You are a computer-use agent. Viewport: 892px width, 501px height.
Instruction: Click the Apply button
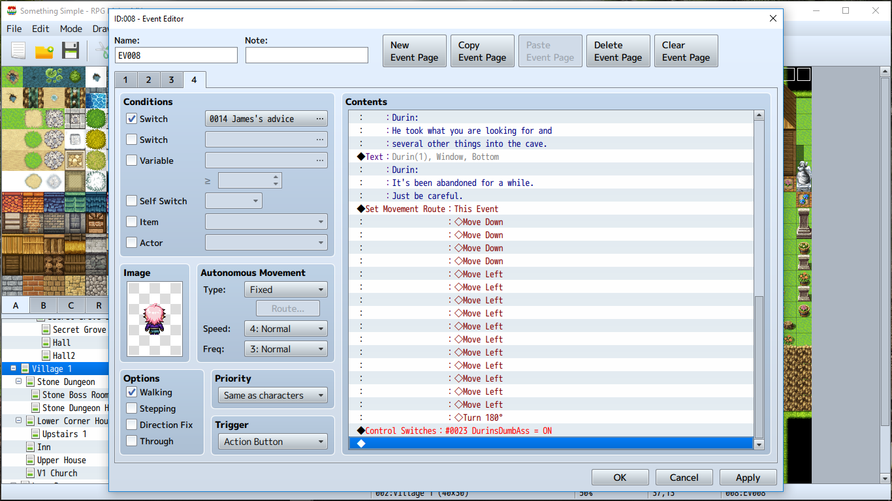[x=748, y=478]
